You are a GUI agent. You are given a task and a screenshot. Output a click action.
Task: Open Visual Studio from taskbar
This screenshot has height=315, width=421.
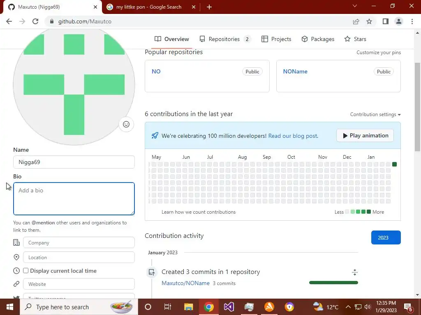click(x=229, y=307)
